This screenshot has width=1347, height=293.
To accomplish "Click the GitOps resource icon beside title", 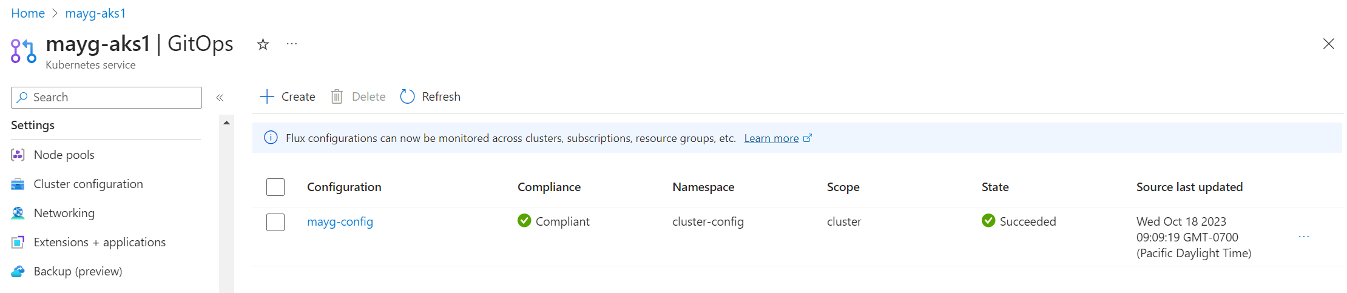I will pyautogui.click(x=24, y=50).
